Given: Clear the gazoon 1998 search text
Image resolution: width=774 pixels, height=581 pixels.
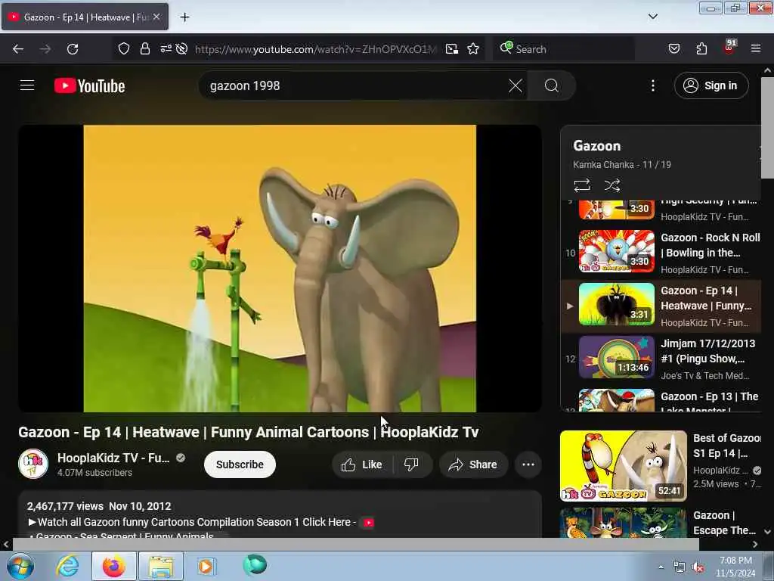Looking at the screenshot, I should point(515,85).
